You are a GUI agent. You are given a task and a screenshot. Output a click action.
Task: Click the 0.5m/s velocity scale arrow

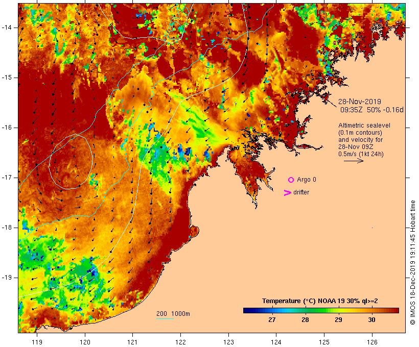[354, 161]
